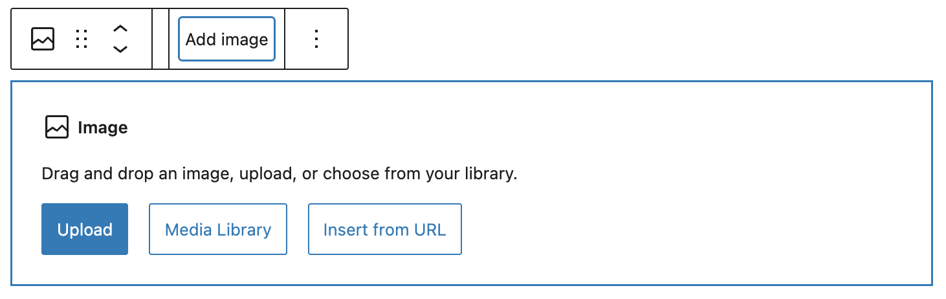The width and height of the screenshot is (946, 299).
Task: Click the image icon beside the Image heading
Action: point(57,127)
